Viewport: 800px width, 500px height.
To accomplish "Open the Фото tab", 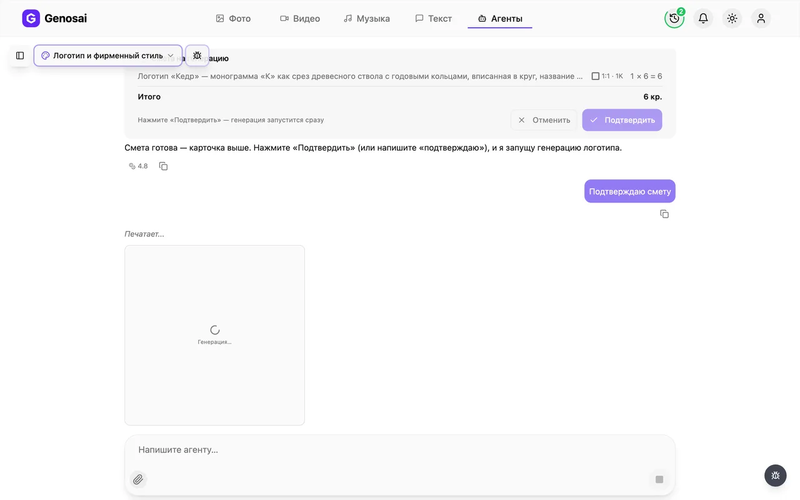I will [233, 19].
